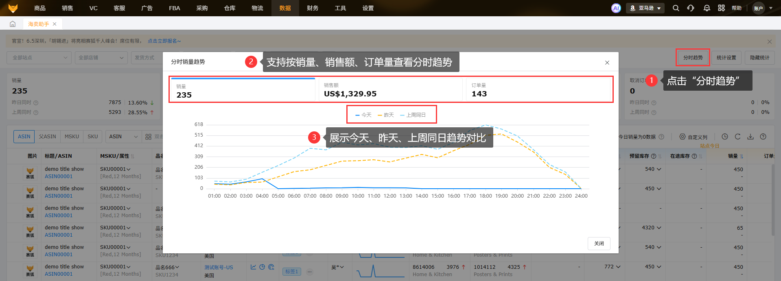Click the ellipsis icon beside 标签1
Screen dimensions: 781x281
(x=310, y=272)
